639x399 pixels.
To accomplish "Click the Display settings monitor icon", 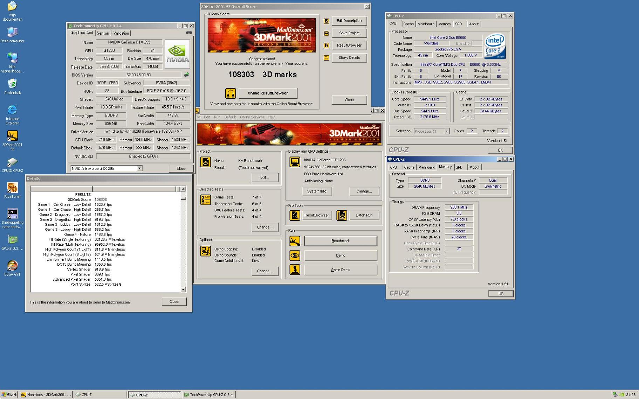I will (x=295, y=162).
